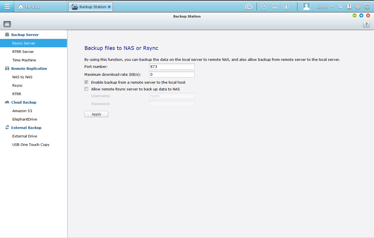Collapse the Remote Replication section
The image size is (374, 238).
29,68
